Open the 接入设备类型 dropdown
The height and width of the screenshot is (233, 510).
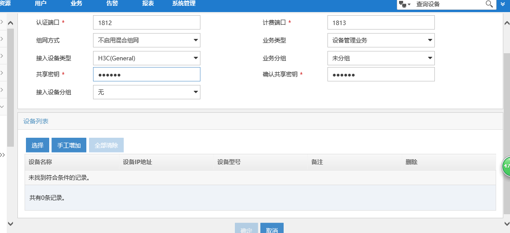pos(147,58)
